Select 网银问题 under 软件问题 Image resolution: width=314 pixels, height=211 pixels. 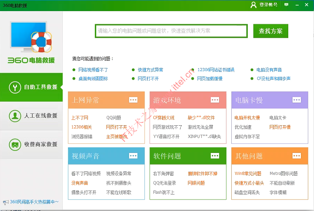[x=196, y=183]
